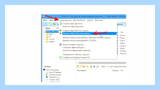This screenshot has height=90, width=160.
Task: Click the gear icon beside Загрузить файл загрузки
Action: tap(60, 44)
